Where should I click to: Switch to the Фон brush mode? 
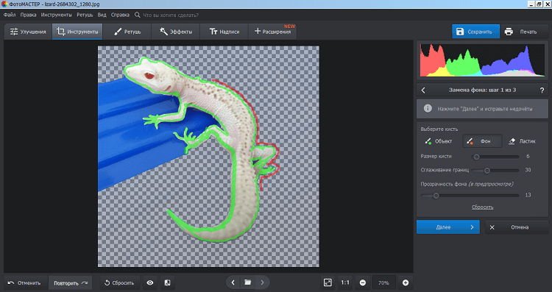482,141
